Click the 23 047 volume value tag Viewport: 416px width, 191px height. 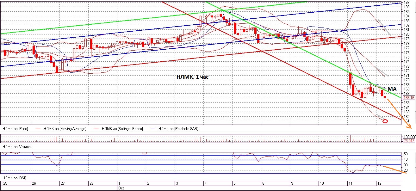408,141
